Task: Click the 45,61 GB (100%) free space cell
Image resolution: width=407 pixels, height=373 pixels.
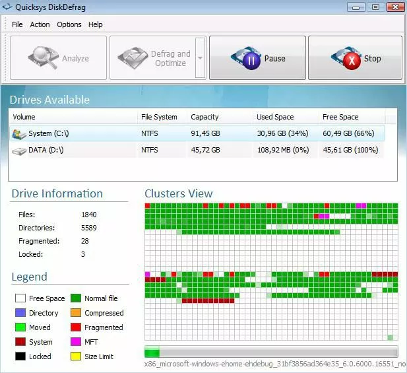Action: [350, 150]
